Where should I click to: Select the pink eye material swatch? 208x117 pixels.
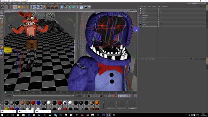coord(59,109)
